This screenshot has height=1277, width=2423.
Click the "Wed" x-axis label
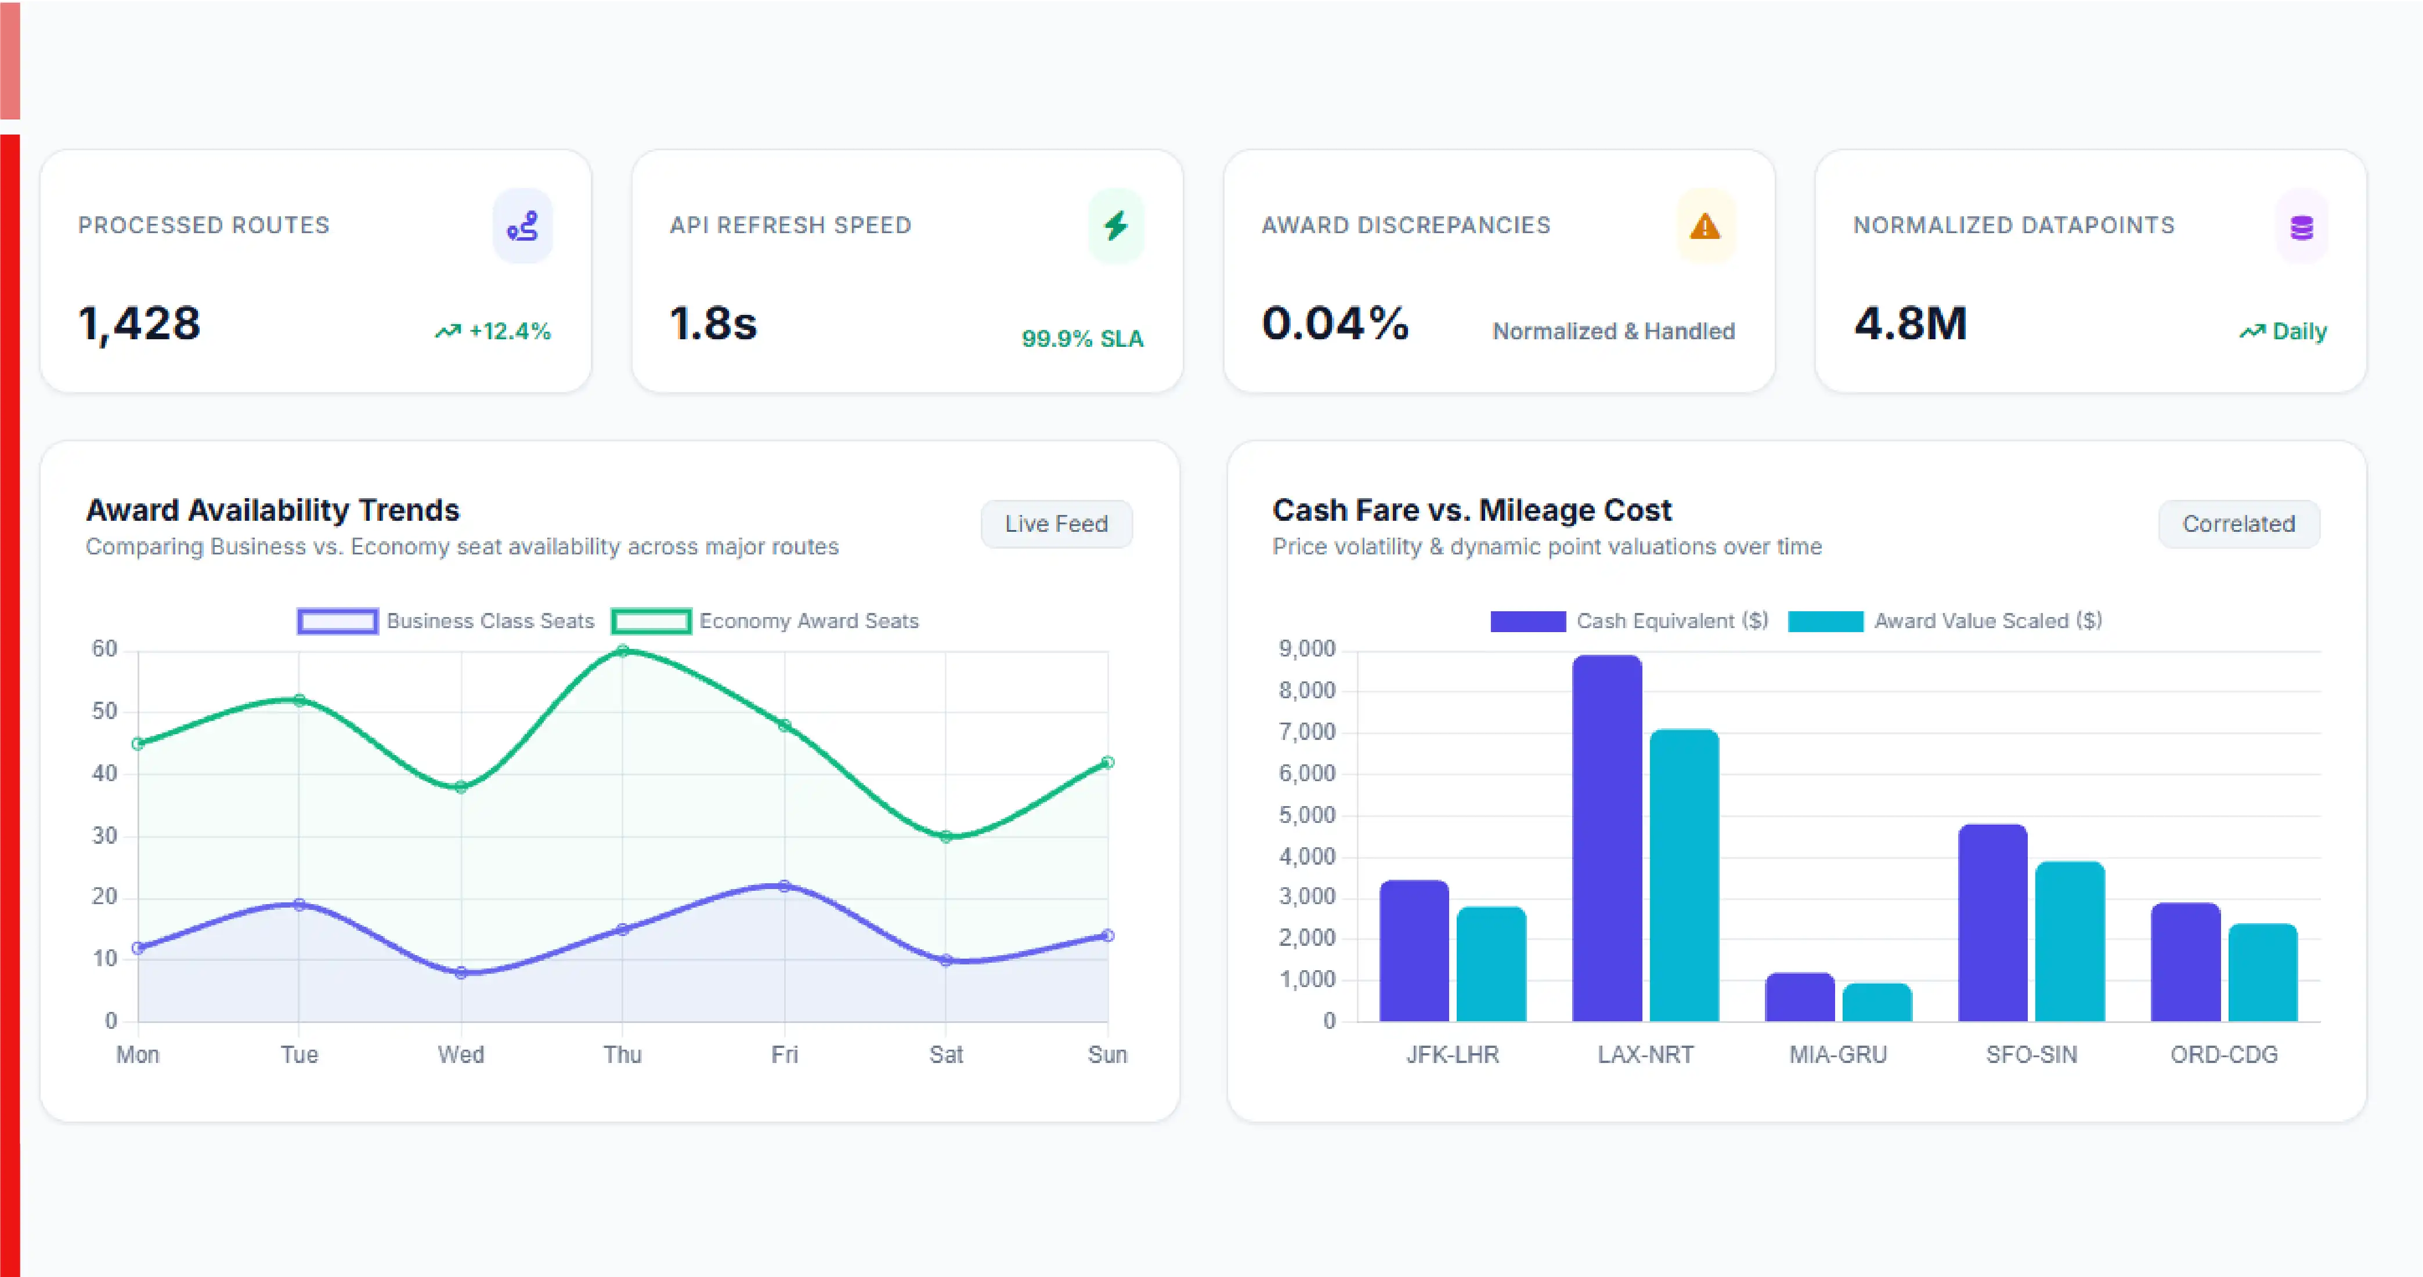tap(461, 1055)
